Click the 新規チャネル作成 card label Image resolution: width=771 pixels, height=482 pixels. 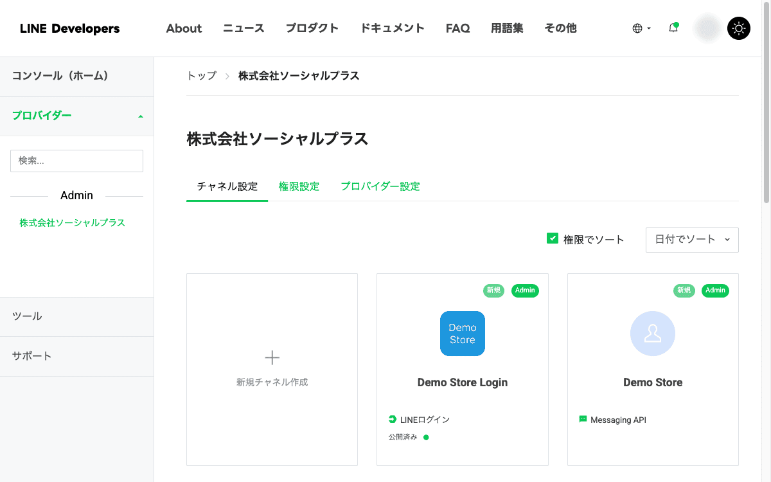tap(272, 382)
